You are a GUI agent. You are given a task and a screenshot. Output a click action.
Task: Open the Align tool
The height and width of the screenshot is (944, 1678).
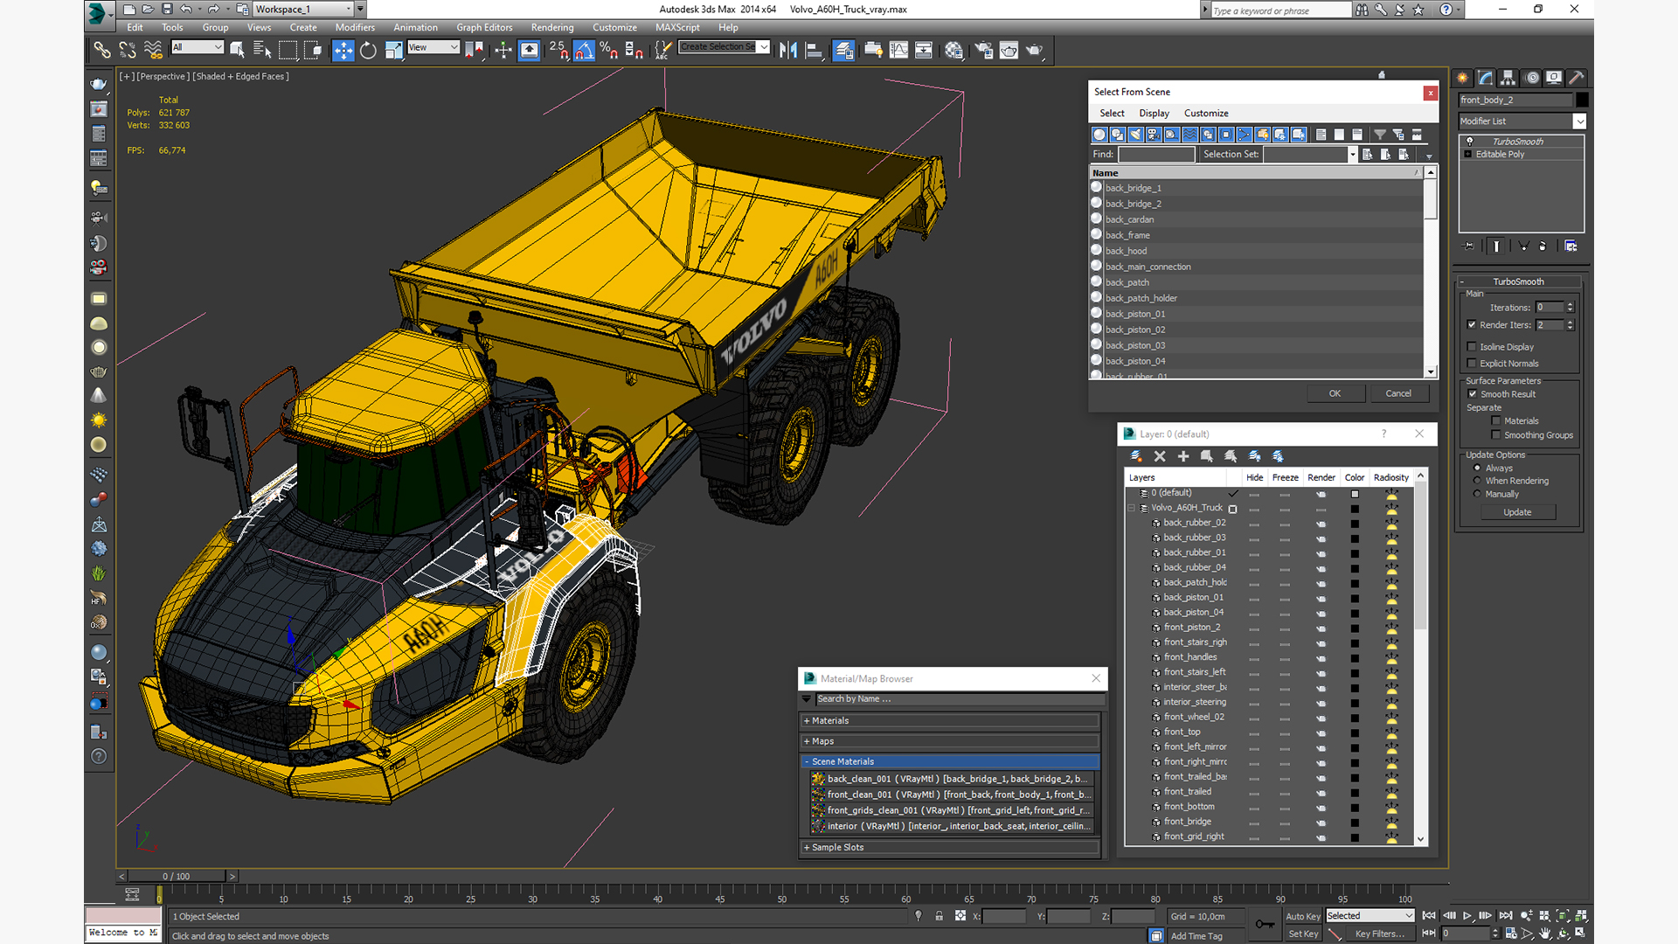(814, 51)
